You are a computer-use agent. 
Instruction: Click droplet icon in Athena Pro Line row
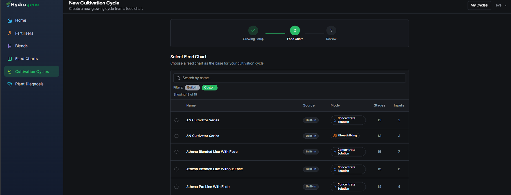[335, 187]
